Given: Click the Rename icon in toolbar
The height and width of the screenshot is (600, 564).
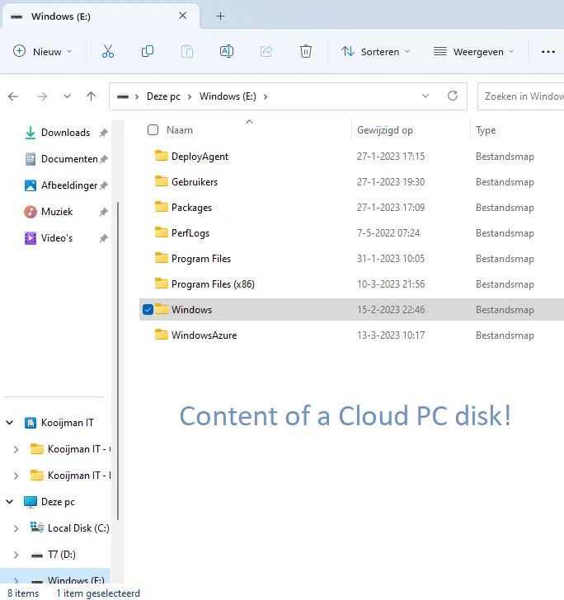Looking at the screenshot, I should pos(226,51).
